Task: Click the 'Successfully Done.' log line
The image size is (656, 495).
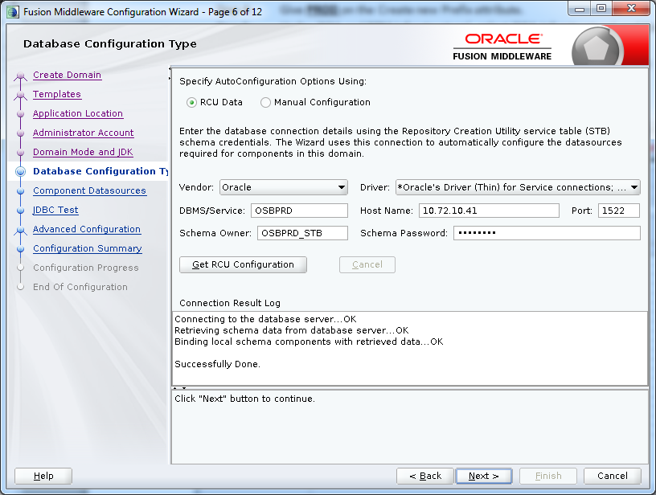Action: point(217,364)
